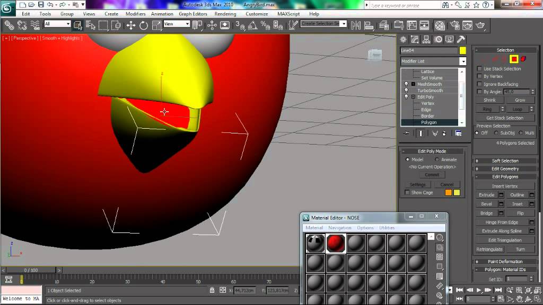Open the MAXScript menu
This screenshot has width=543, height=305.
[x=288, y=14]
